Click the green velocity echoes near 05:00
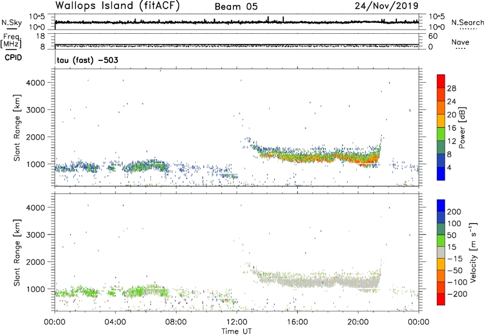This screenshot has height=335, width=484. click(136, 291)
